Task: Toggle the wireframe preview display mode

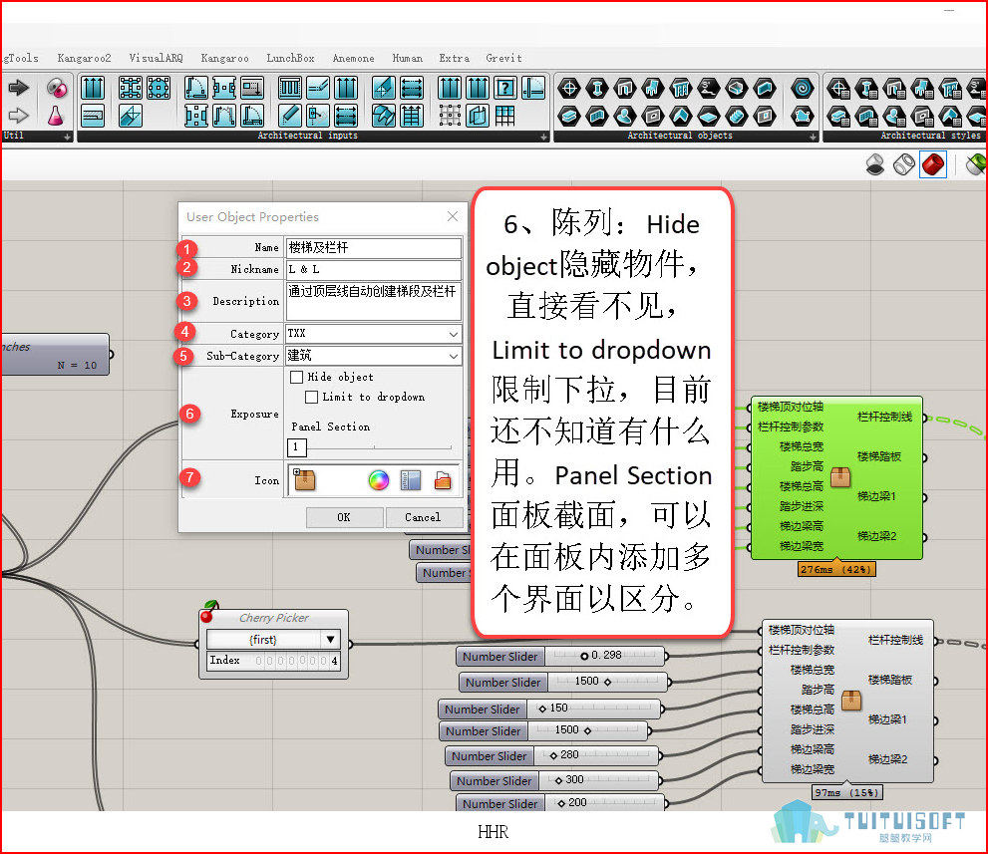Action: point(904,165)
